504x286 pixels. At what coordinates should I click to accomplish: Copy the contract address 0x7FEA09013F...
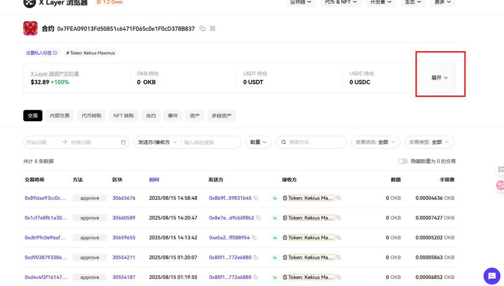[x=202, y=29]
